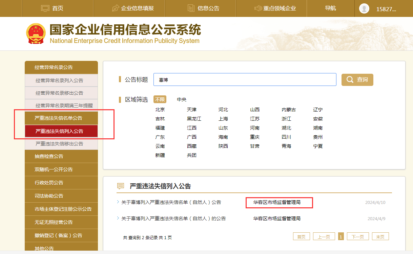The image size is (413, 254).
Task: Click the speaker icon beside 重点领域企业
Action: pos(258,8)
